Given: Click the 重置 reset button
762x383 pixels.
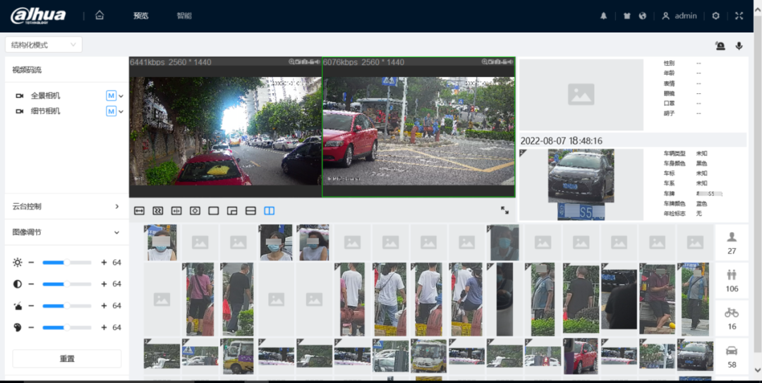Looking at the screenshot, I should tap(67, 358).
